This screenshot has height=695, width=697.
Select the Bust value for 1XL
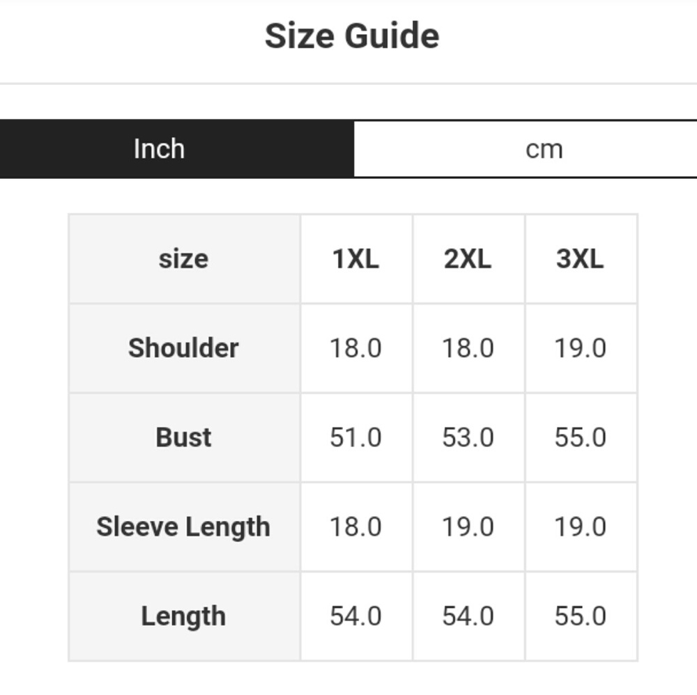pos(355,437)
